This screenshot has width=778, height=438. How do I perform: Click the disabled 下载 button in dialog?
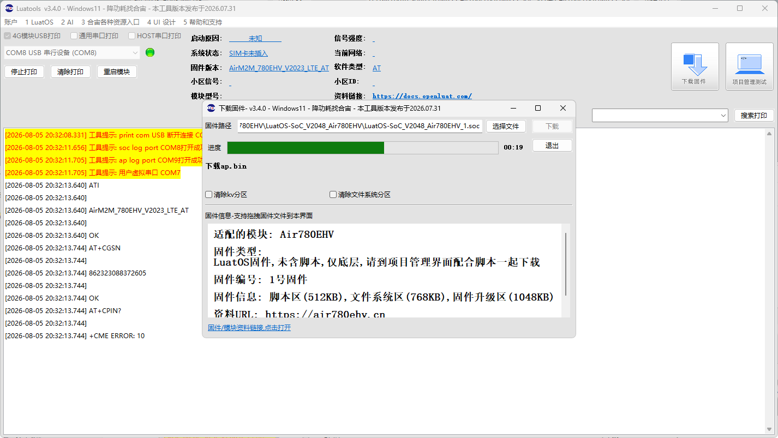click(x=552, y=127)
